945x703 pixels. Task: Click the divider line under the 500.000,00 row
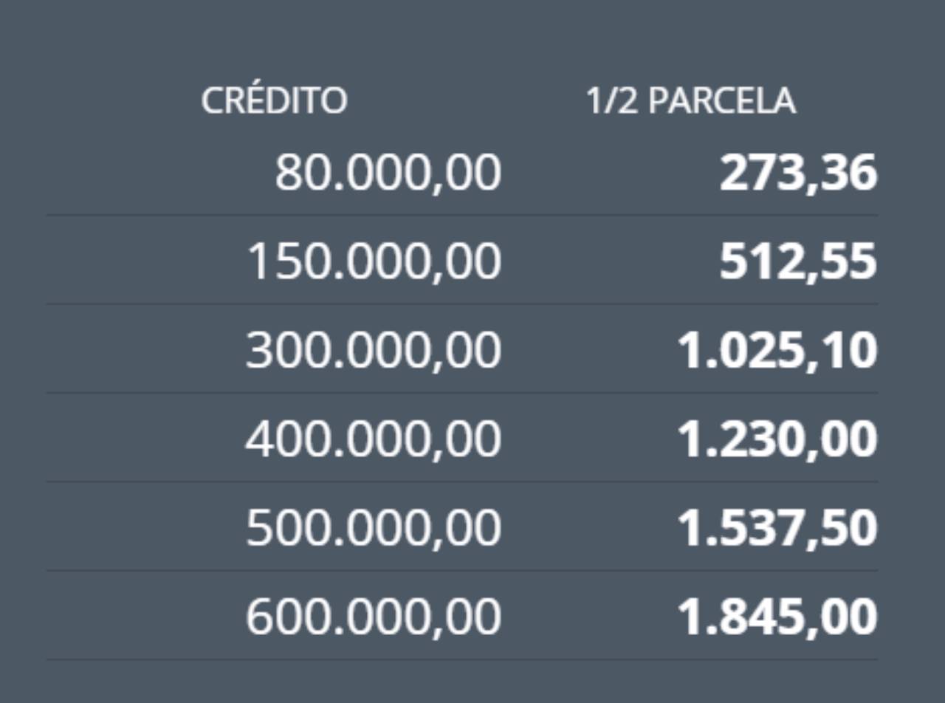click(462, 570)
